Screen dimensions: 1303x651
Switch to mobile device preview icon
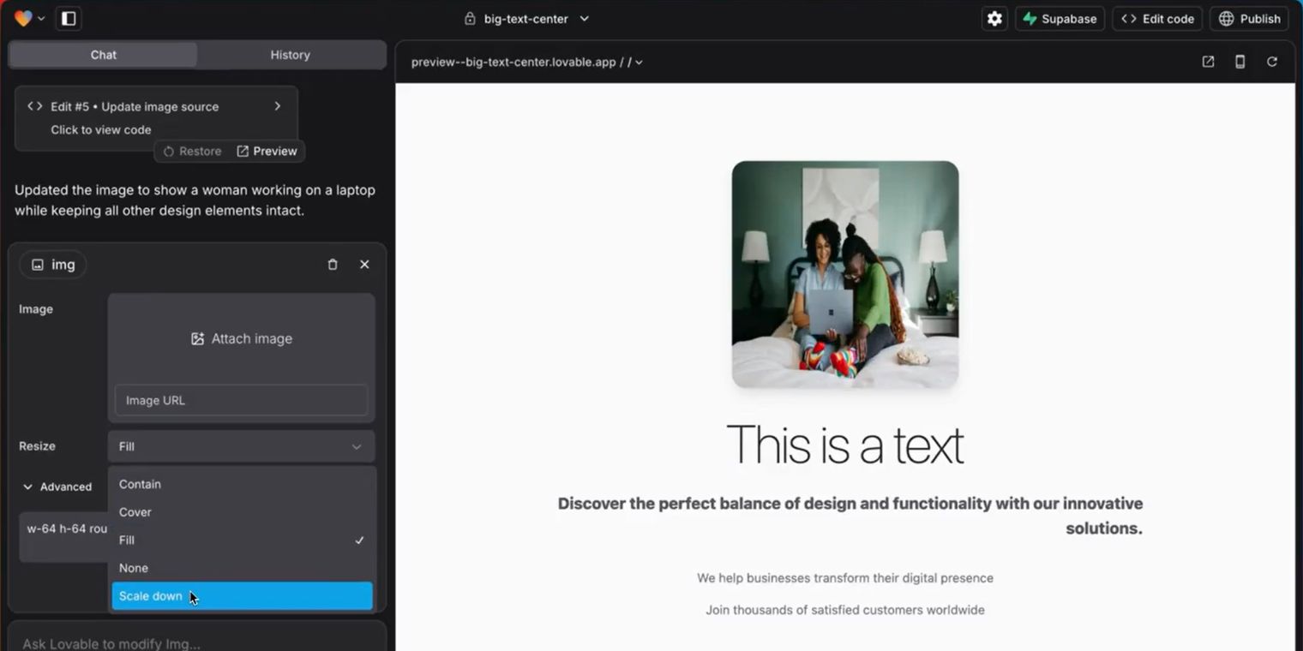1240,62
